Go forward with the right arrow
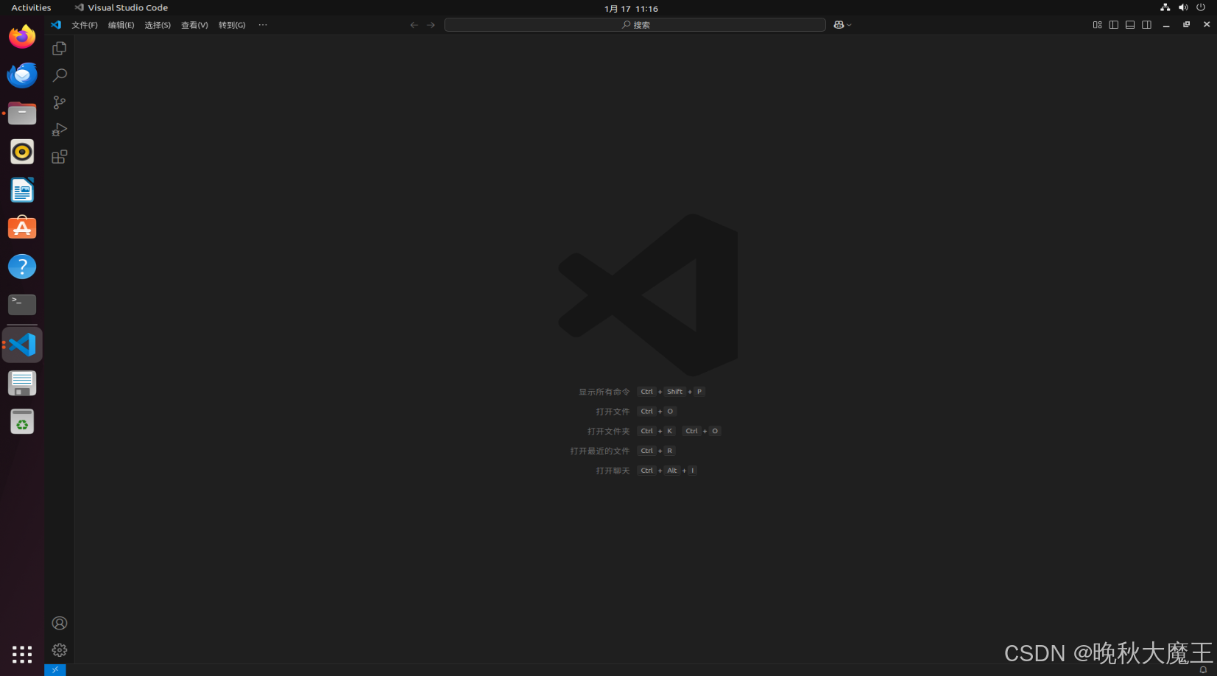 [431, 24]
